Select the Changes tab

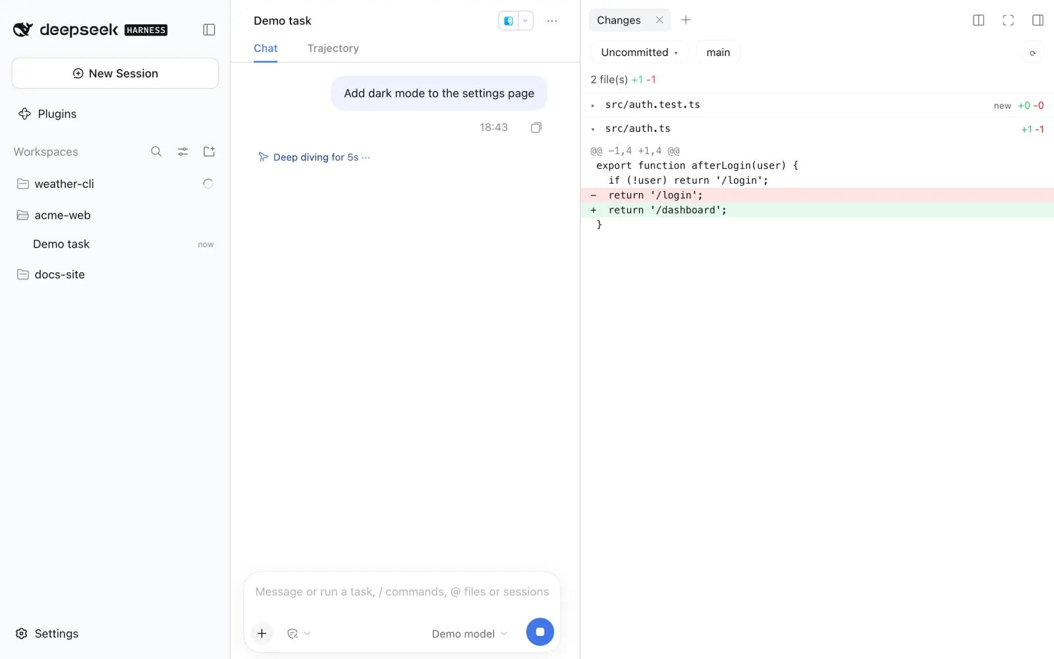click(x=619, y=20)
